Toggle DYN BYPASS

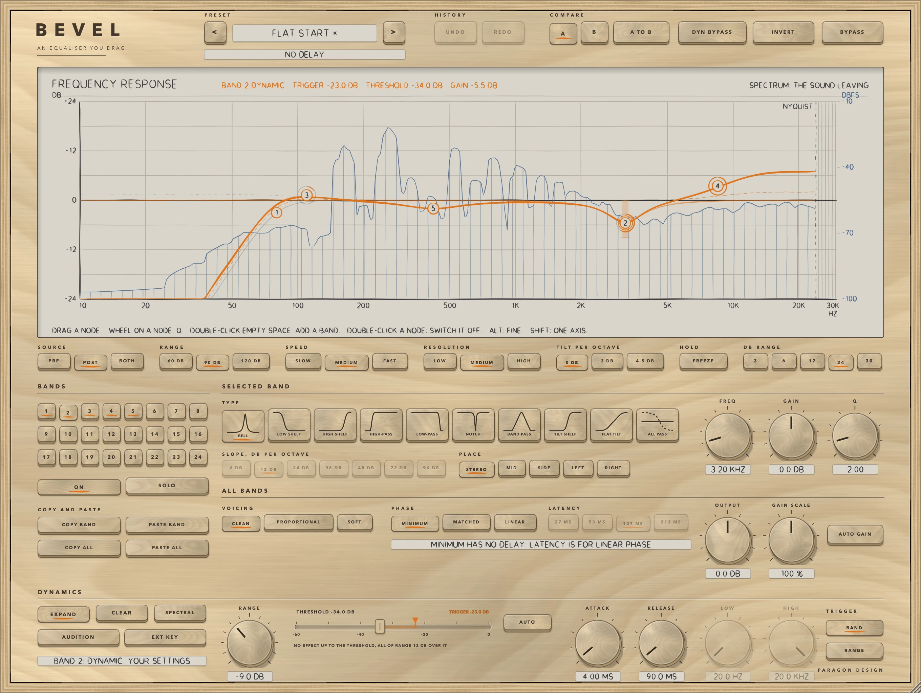(x=712, y=32)
